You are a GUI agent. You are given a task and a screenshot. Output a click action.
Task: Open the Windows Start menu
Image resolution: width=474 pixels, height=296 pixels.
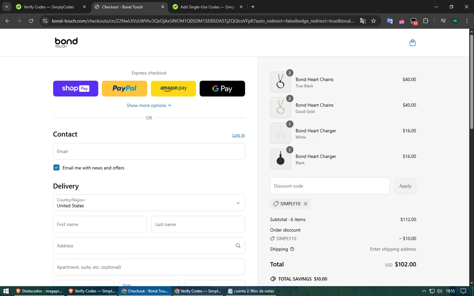coord(6,291)
